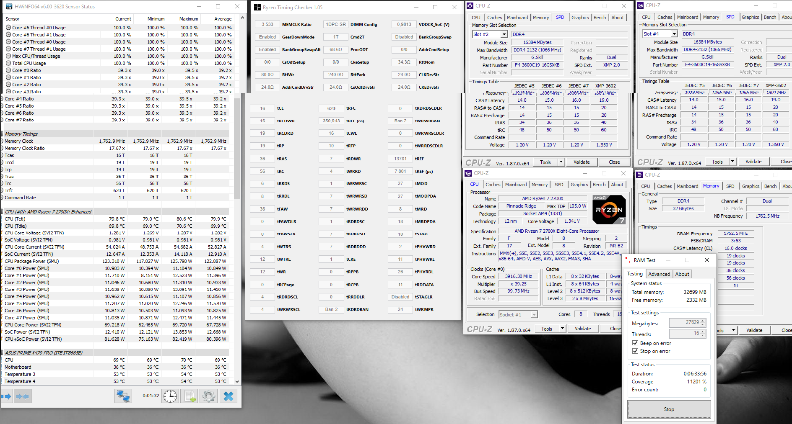This screenshot has height=424, width=792.
Task: Click title icon of Slot #4 CPU-Z window
Action: [640, 5]
